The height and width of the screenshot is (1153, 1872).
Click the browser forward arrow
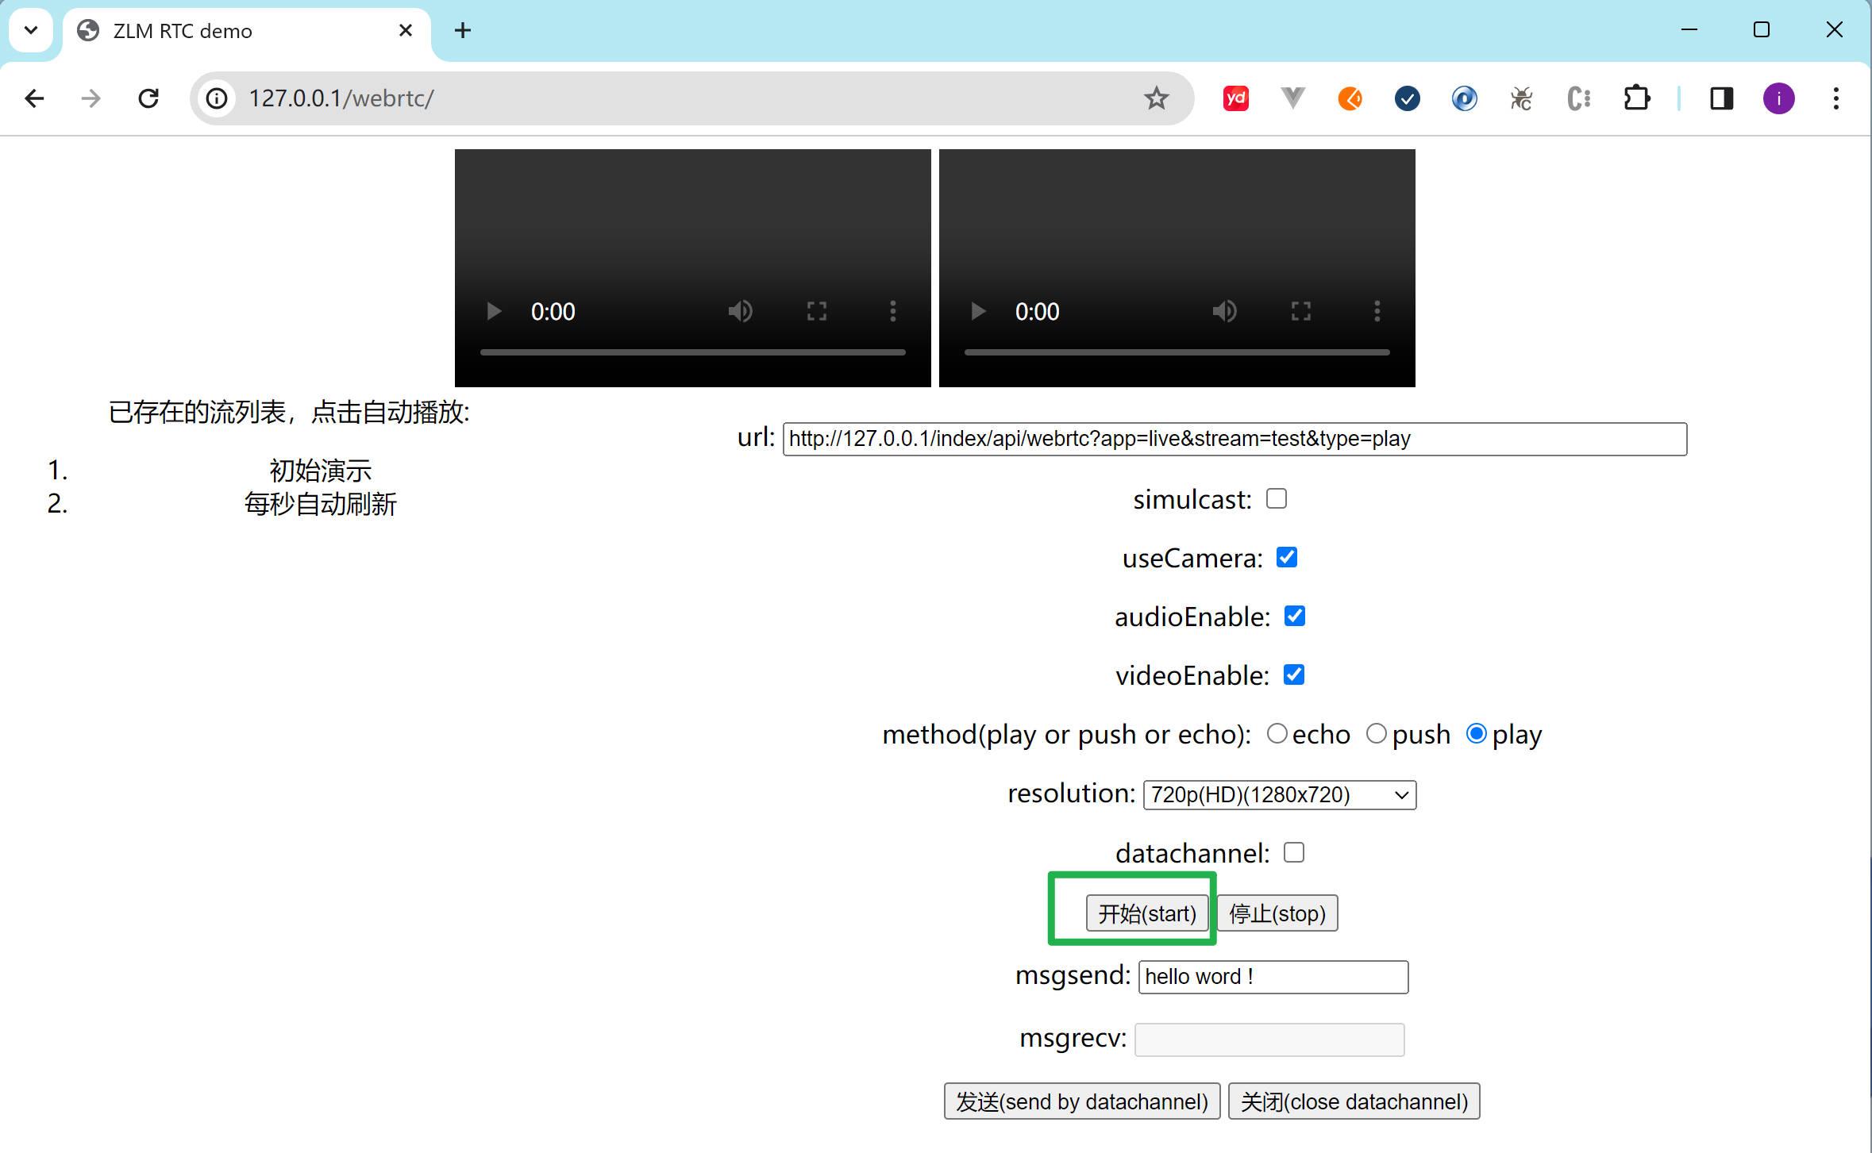91,98
